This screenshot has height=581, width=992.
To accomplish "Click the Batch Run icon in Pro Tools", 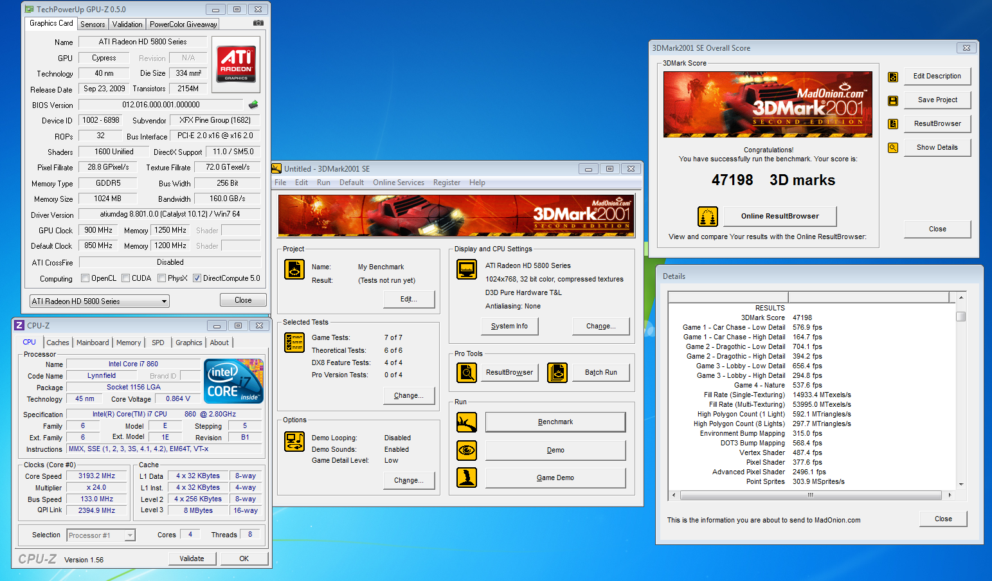I will 557,372.
